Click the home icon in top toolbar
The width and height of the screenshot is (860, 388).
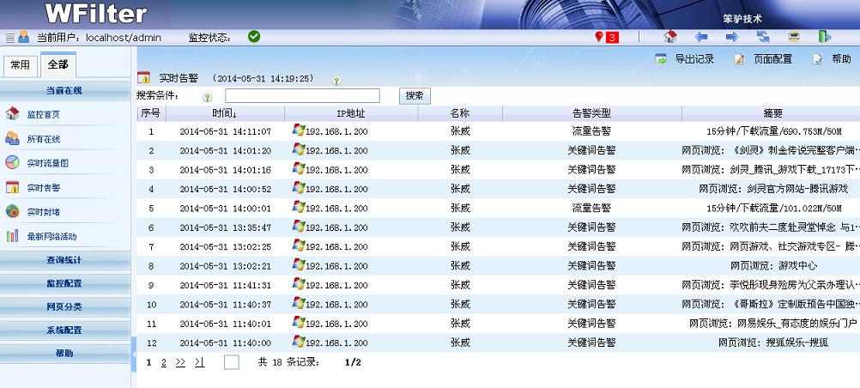pos(671,37)
